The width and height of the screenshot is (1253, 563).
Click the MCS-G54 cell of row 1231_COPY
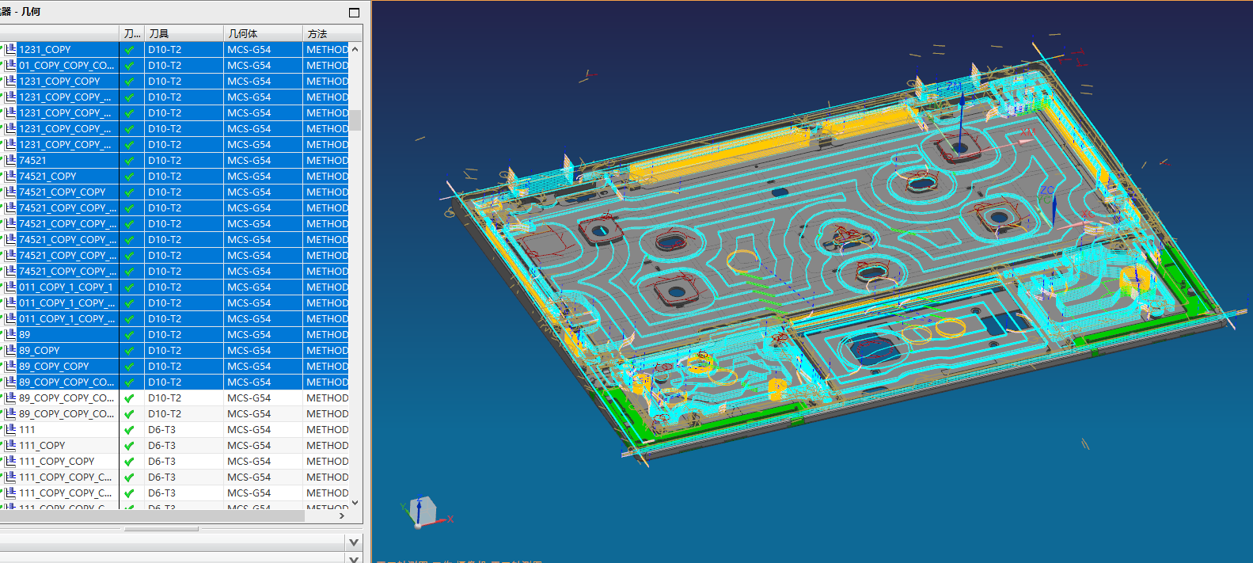point(263,49)
